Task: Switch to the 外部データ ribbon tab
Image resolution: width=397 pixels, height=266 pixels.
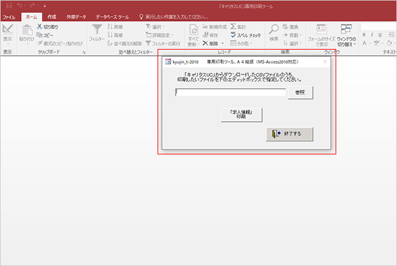Action: click(76, 17)
